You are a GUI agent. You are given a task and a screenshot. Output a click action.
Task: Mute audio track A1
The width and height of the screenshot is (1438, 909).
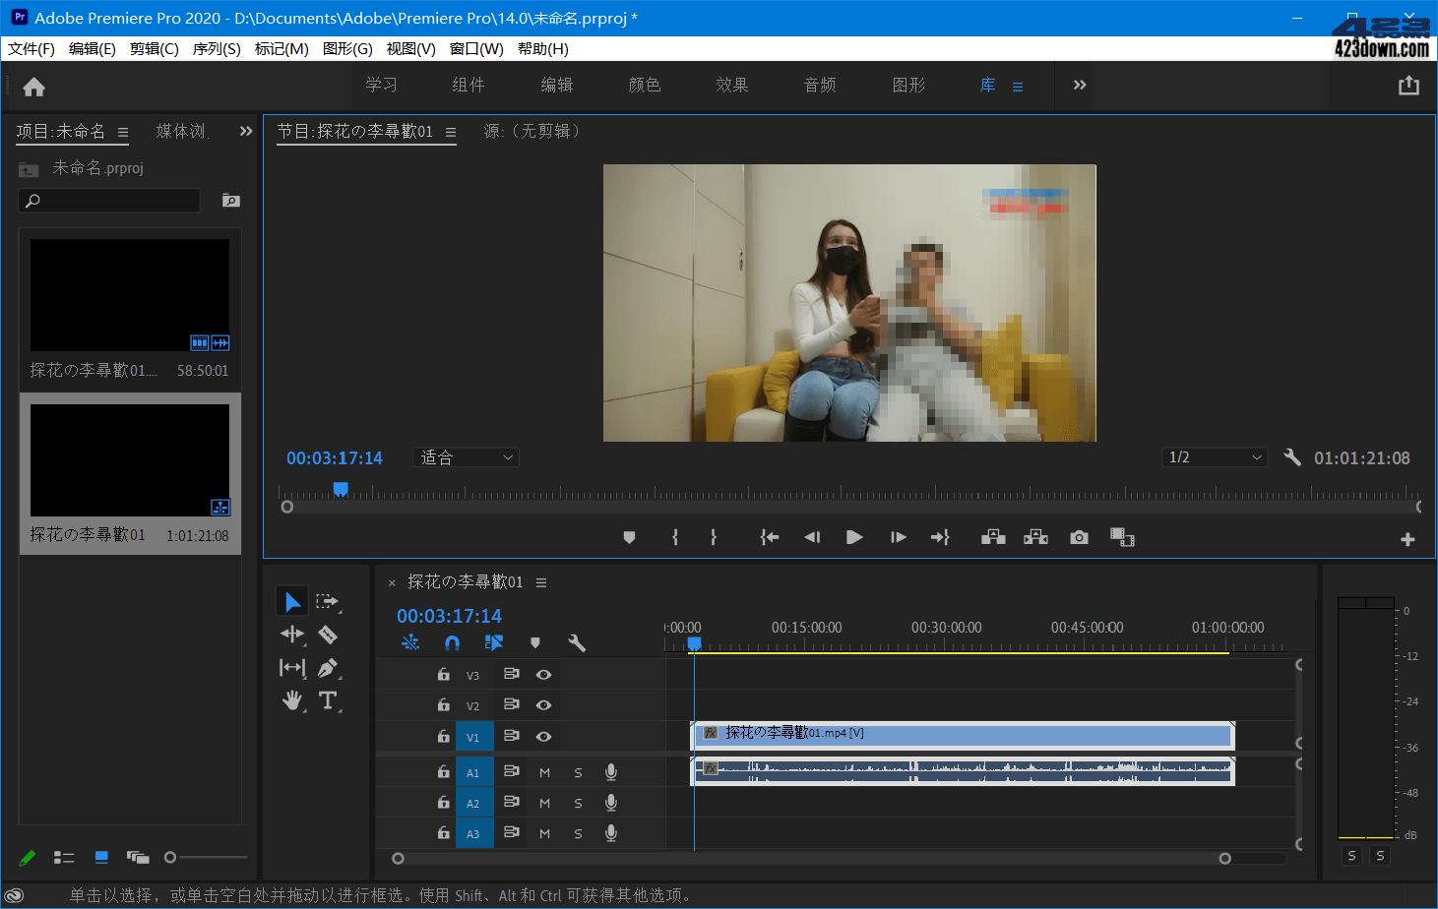544,772
